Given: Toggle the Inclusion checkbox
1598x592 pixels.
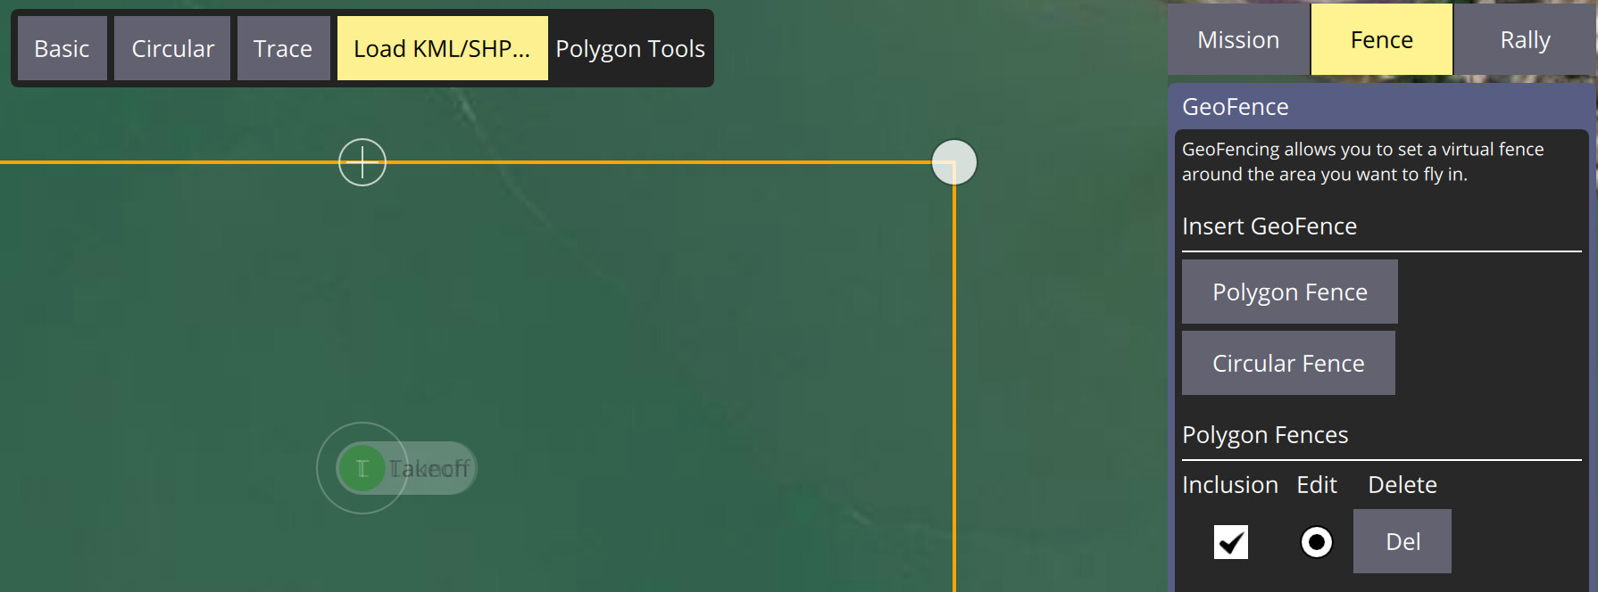Looking at the screenshot, I should click(x=1230, y=541).
